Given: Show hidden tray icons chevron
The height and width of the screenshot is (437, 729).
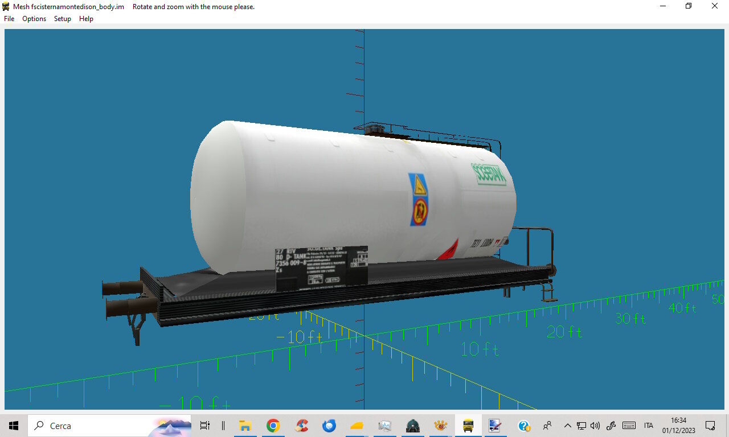Looking at the screenshot, I should point(567,426).
